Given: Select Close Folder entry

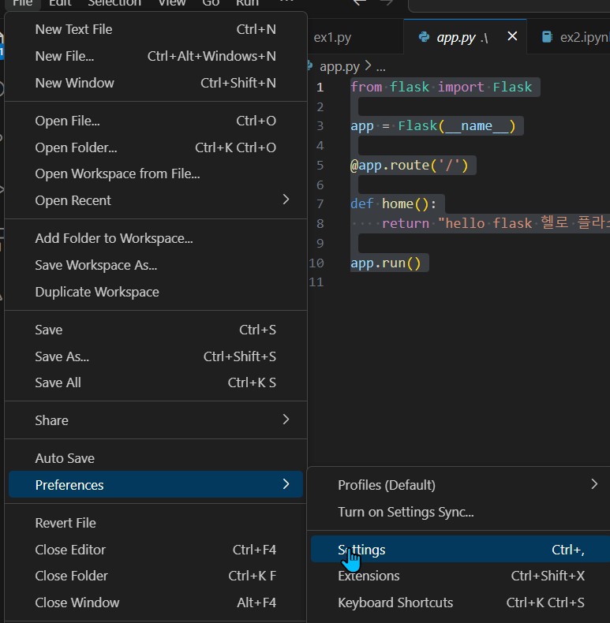Looking at the screenshot, I should [x=155, y=576].
